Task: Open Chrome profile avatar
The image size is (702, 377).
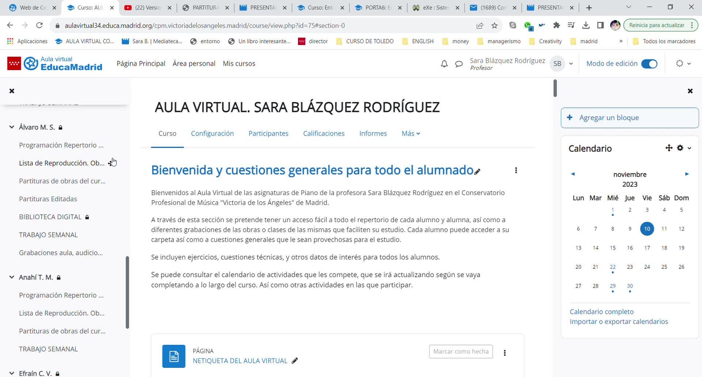Action: tap(615, 25)
